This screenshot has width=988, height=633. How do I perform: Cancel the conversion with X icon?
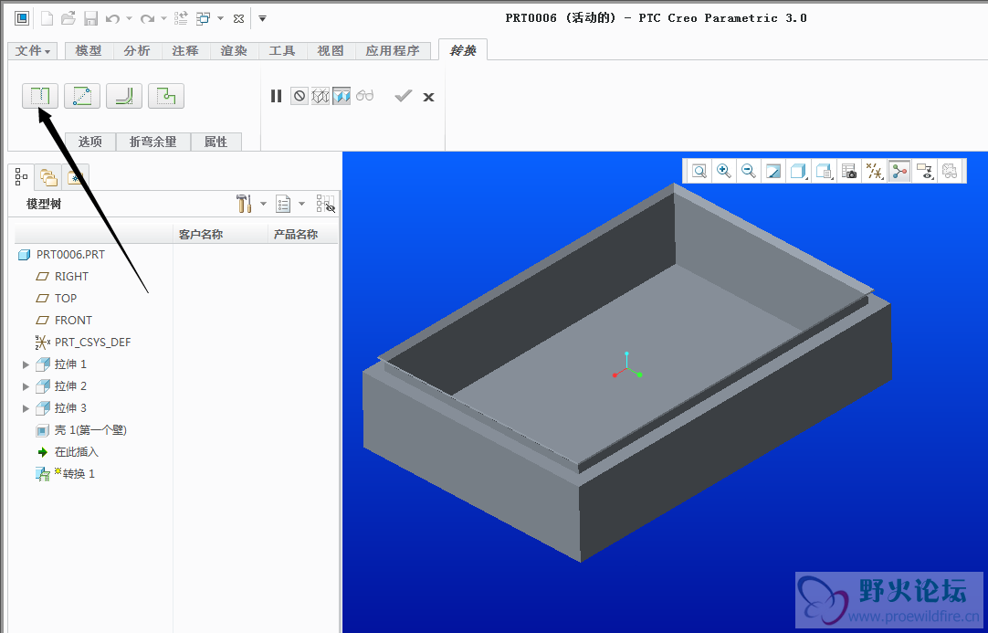428,97
